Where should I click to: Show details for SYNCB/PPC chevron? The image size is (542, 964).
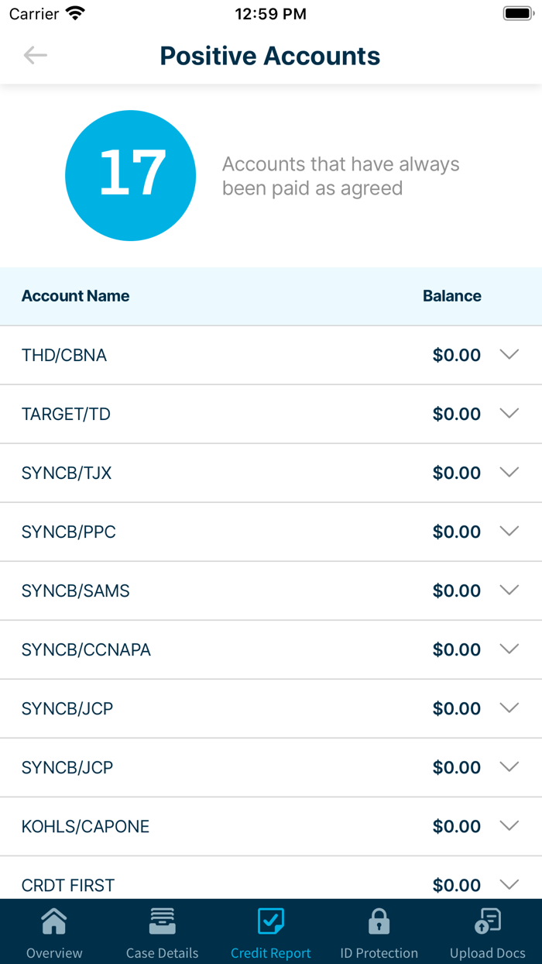pyautogui.click(x=509, y=532)
